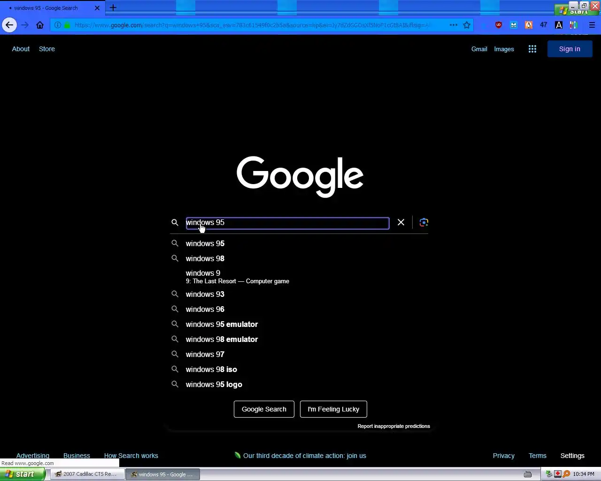This screenshot has height=481, width=601.
Task: Select the windows 95 - Google Search tab
Action: coord(52,8)
